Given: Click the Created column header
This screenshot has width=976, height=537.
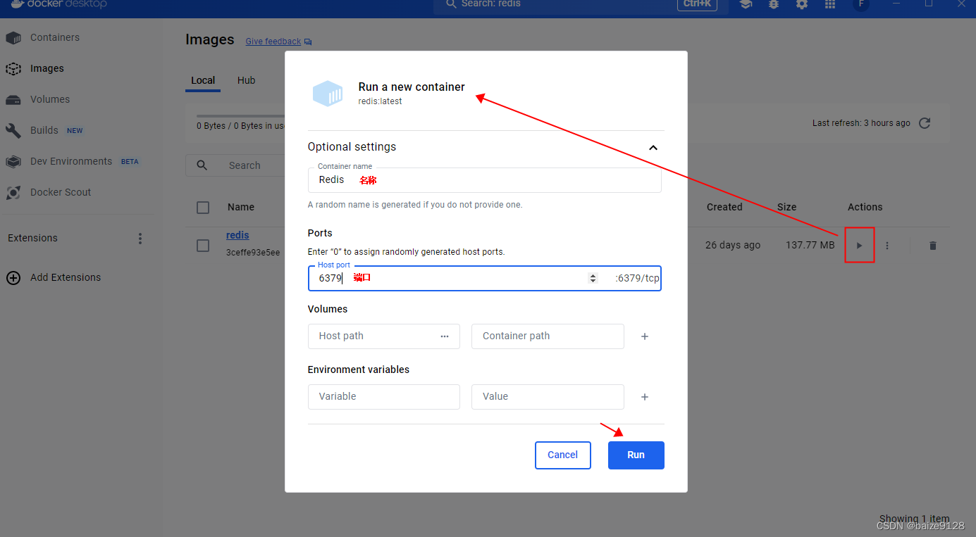Looking at the screenshot, I should coord(724,208).
